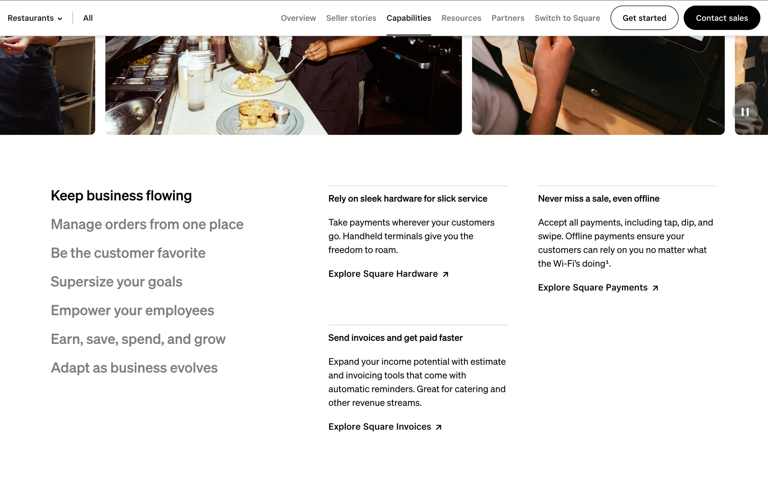Click the kitchen food plating photo
The image size is (768, 480).
click(283, 85)
